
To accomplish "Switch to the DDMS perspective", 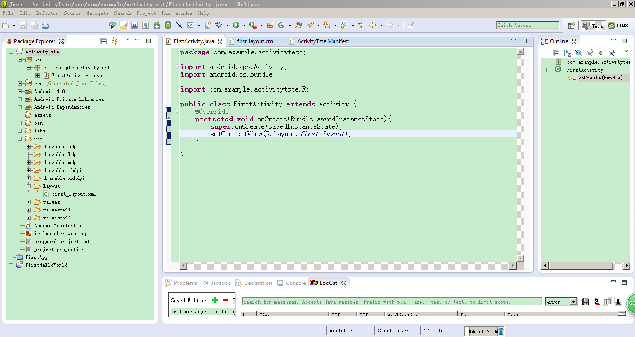I will point(618,26).
